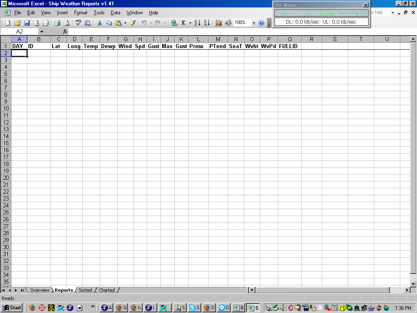The width and height of the screenshot is (417, 313).
Task: Open the File menu
Action: click(18, 13)
